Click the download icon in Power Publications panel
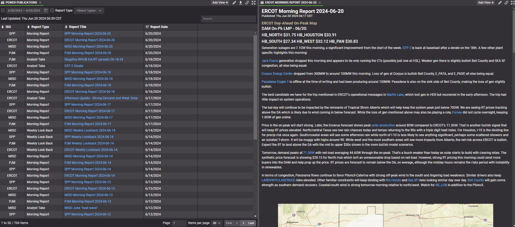 [241, 3]
